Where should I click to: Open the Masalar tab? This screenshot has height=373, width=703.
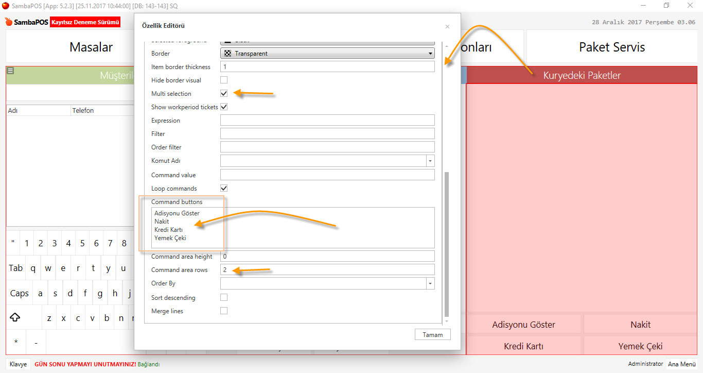91,47
